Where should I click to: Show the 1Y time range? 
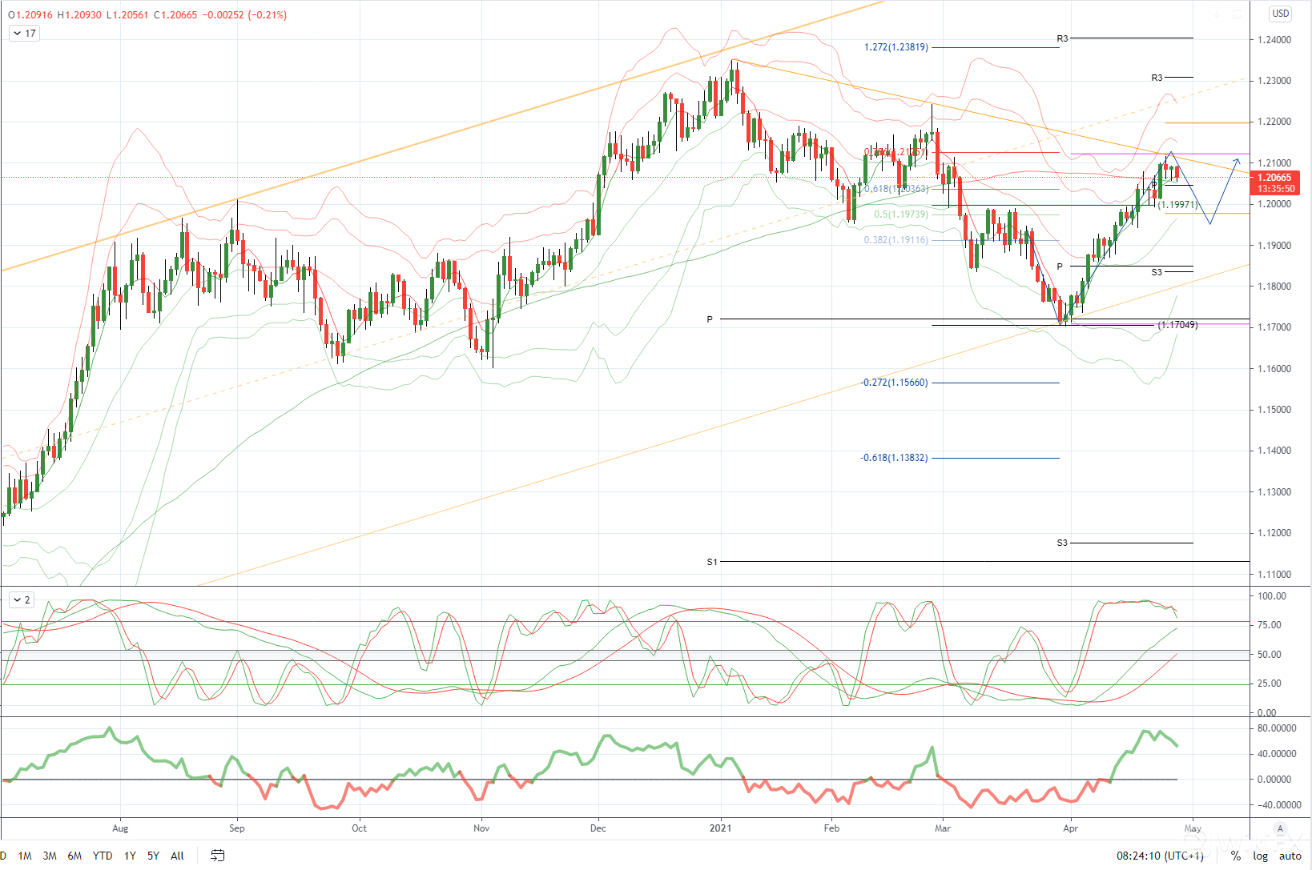[130, 856]
